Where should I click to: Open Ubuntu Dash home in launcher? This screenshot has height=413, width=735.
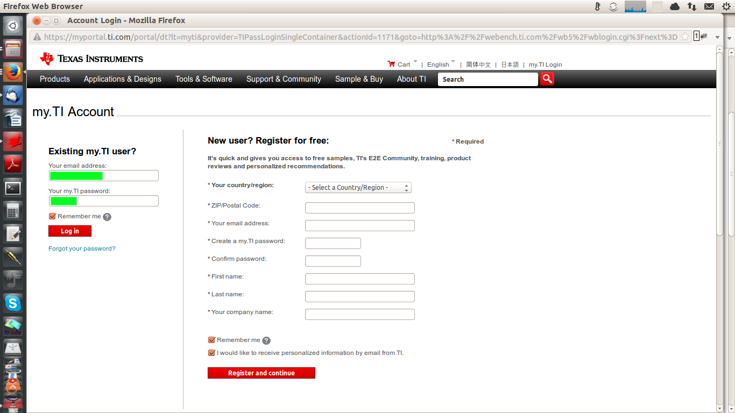(x=13, y=25)
